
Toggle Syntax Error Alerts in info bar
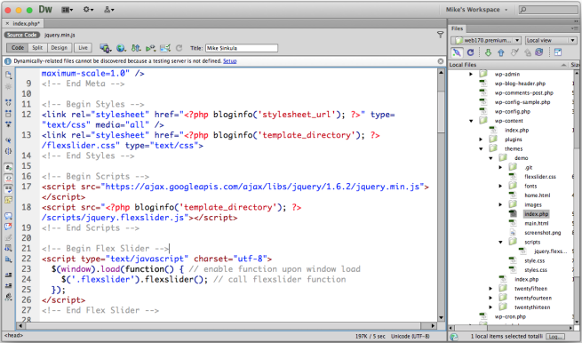click(8, 200)
